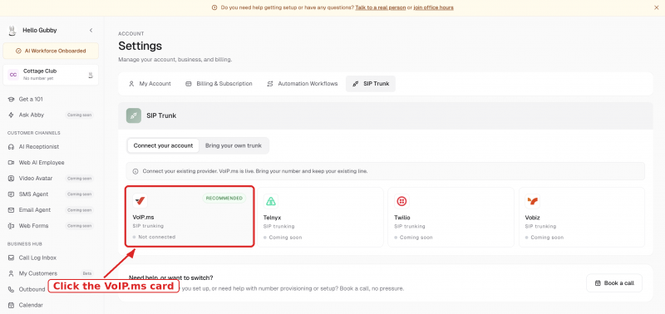Open the AI Workforce Onboarded banner
Image resolution: width=665 pixels, height=314 pixels.
pyautogui.click(x=51, y=51)
